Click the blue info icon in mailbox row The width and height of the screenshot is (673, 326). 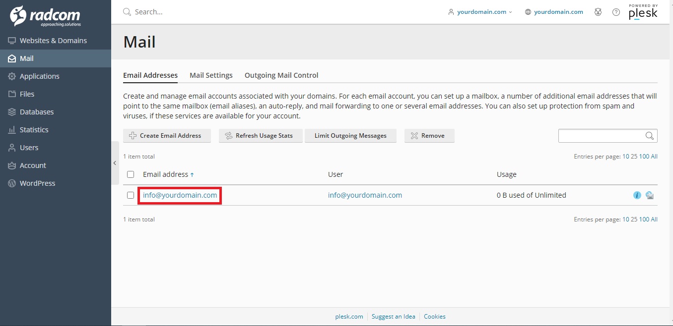[x=637, y=195]
